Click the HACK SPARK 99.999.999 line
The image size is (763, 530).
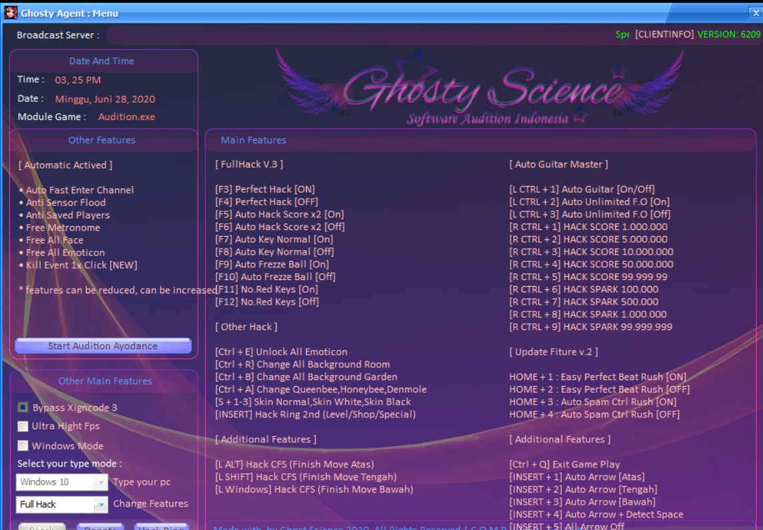[590, 327]
